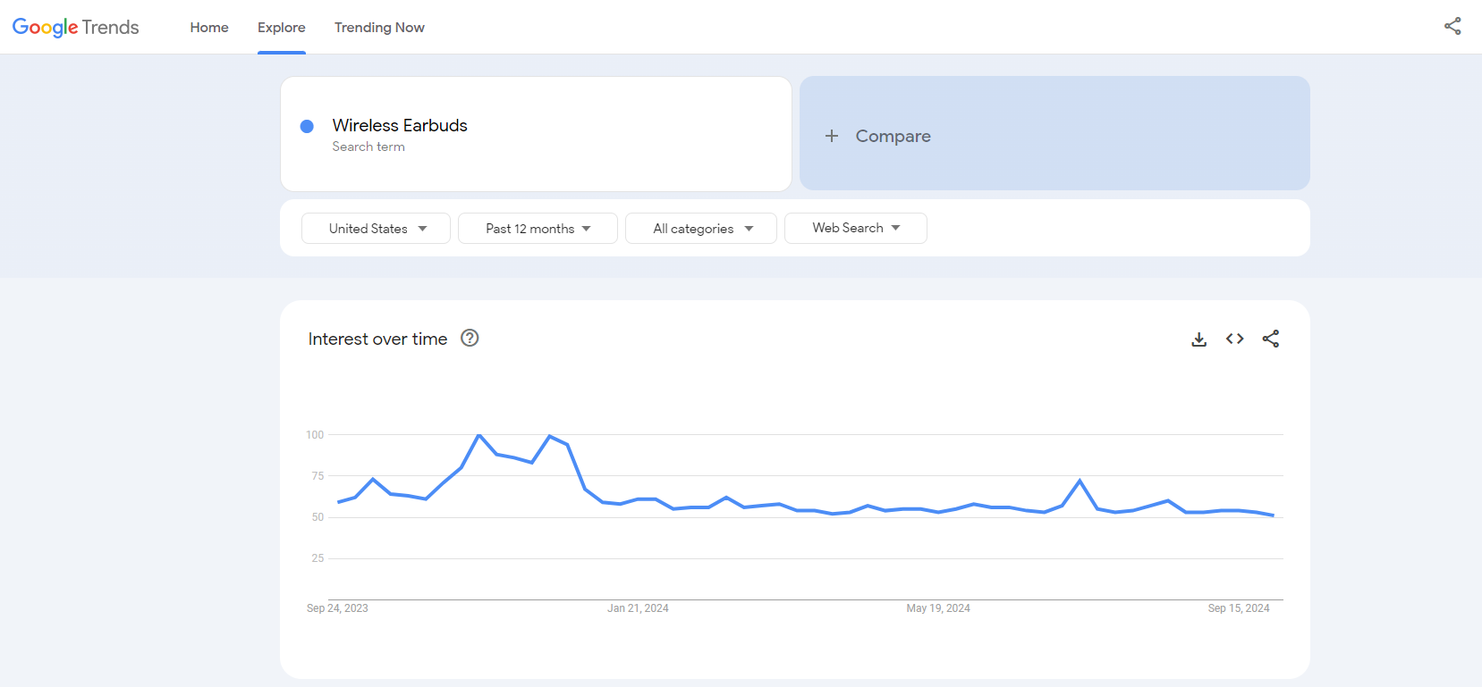
Task: Click the 100 value on the chart axis
Action: click(315, 435)
